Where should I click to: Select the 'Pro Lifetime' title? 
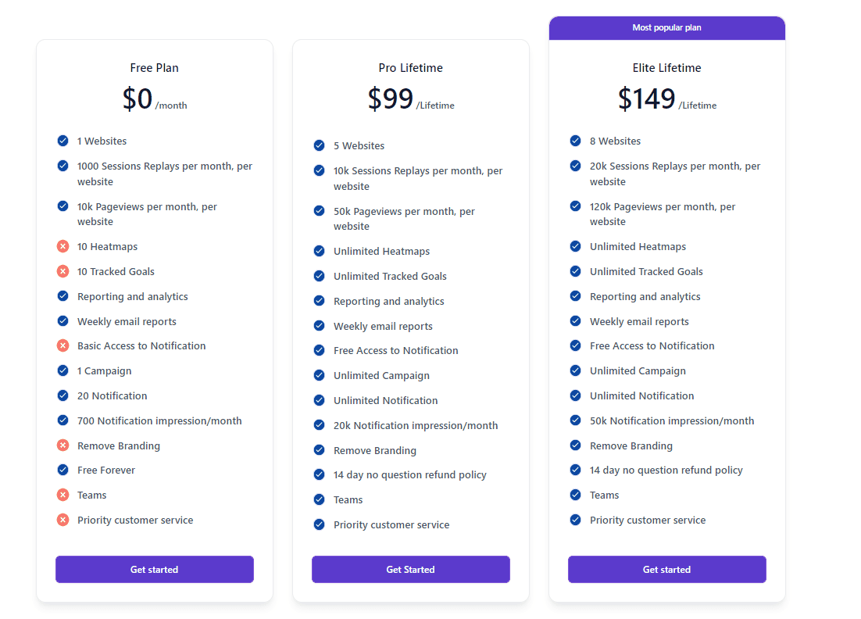(x=410, y=68)
